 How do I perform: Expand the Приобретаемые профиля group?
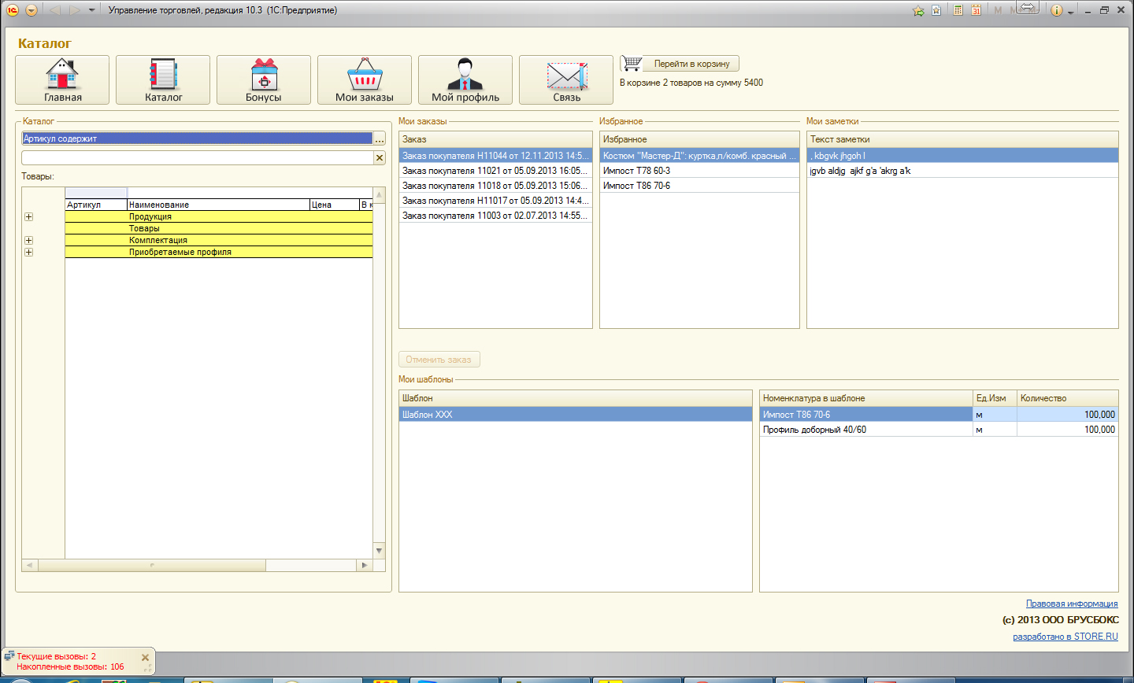(x=28, y=252)
